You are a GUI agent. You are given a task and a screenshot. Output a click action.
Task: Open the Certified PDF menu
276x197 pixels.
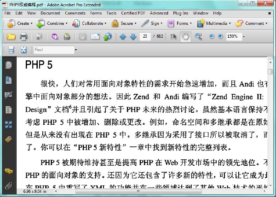coord(133,13)
